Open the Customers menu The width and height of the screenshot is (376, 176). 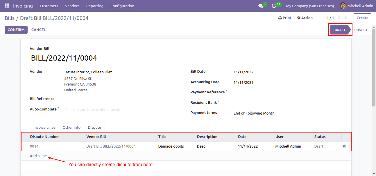tap(49, 6)
